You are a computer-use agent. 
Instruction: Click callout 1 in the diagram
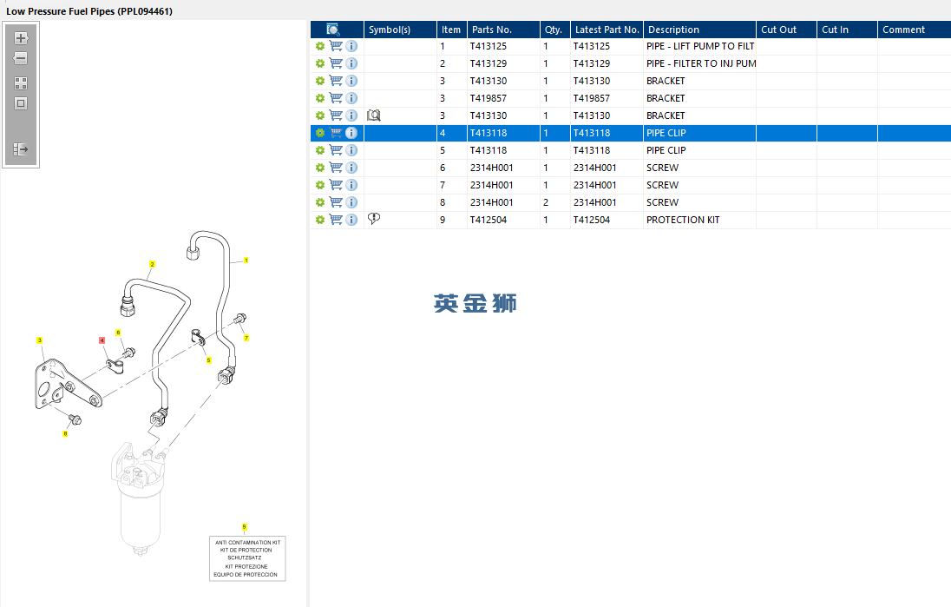click(x=246, y=260)
